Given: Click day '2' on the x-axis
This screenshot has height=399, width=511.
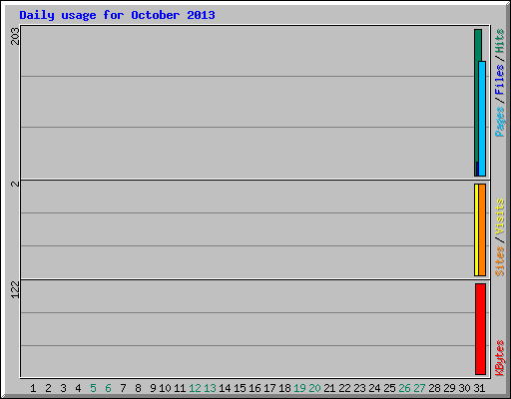Looking at the screenshot, I should 48,388.
